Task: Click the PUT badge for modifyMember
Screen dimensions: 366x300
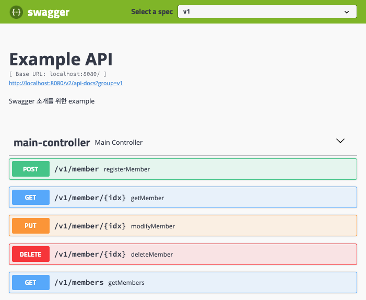Action: point(31,226)
